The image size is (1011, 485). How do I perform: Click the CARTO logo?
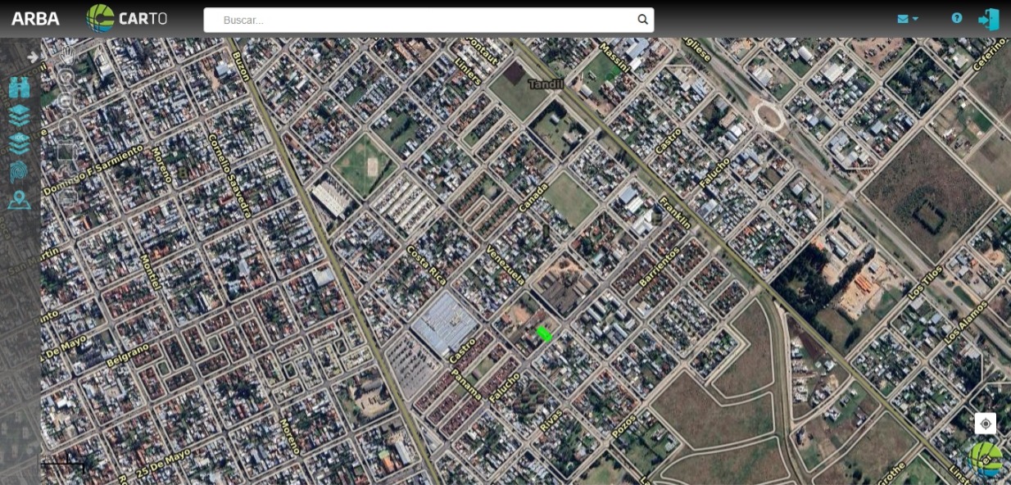[127, 18]
